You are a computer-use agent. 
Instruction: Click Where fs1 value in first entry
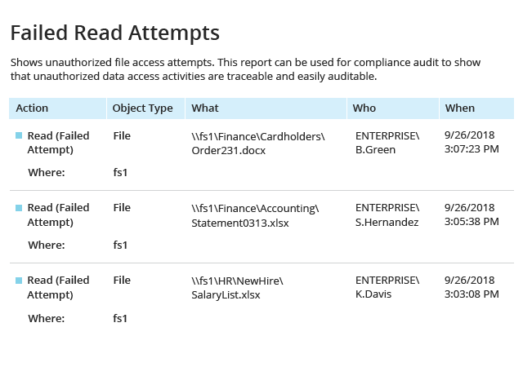tap(120, 173)
